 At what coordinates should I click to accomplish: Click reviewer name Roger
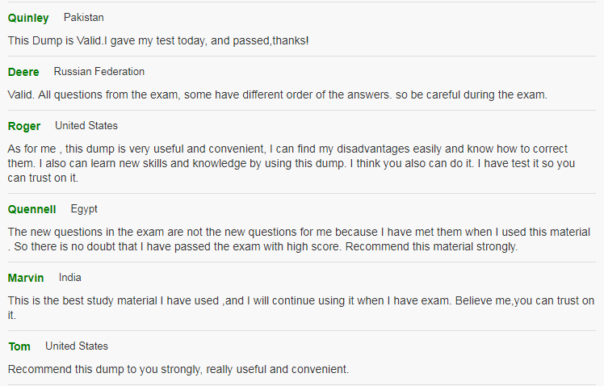click(24, 126)
